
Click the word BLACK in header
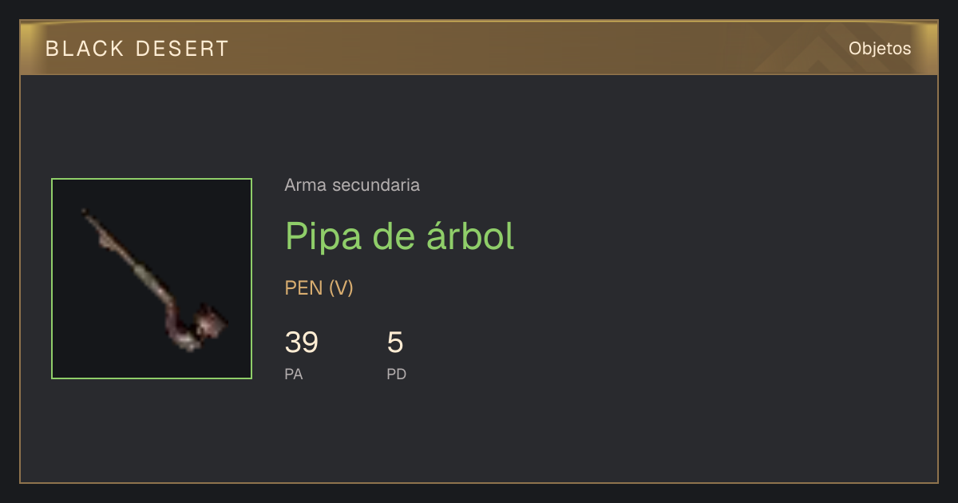tap(85, 49)
